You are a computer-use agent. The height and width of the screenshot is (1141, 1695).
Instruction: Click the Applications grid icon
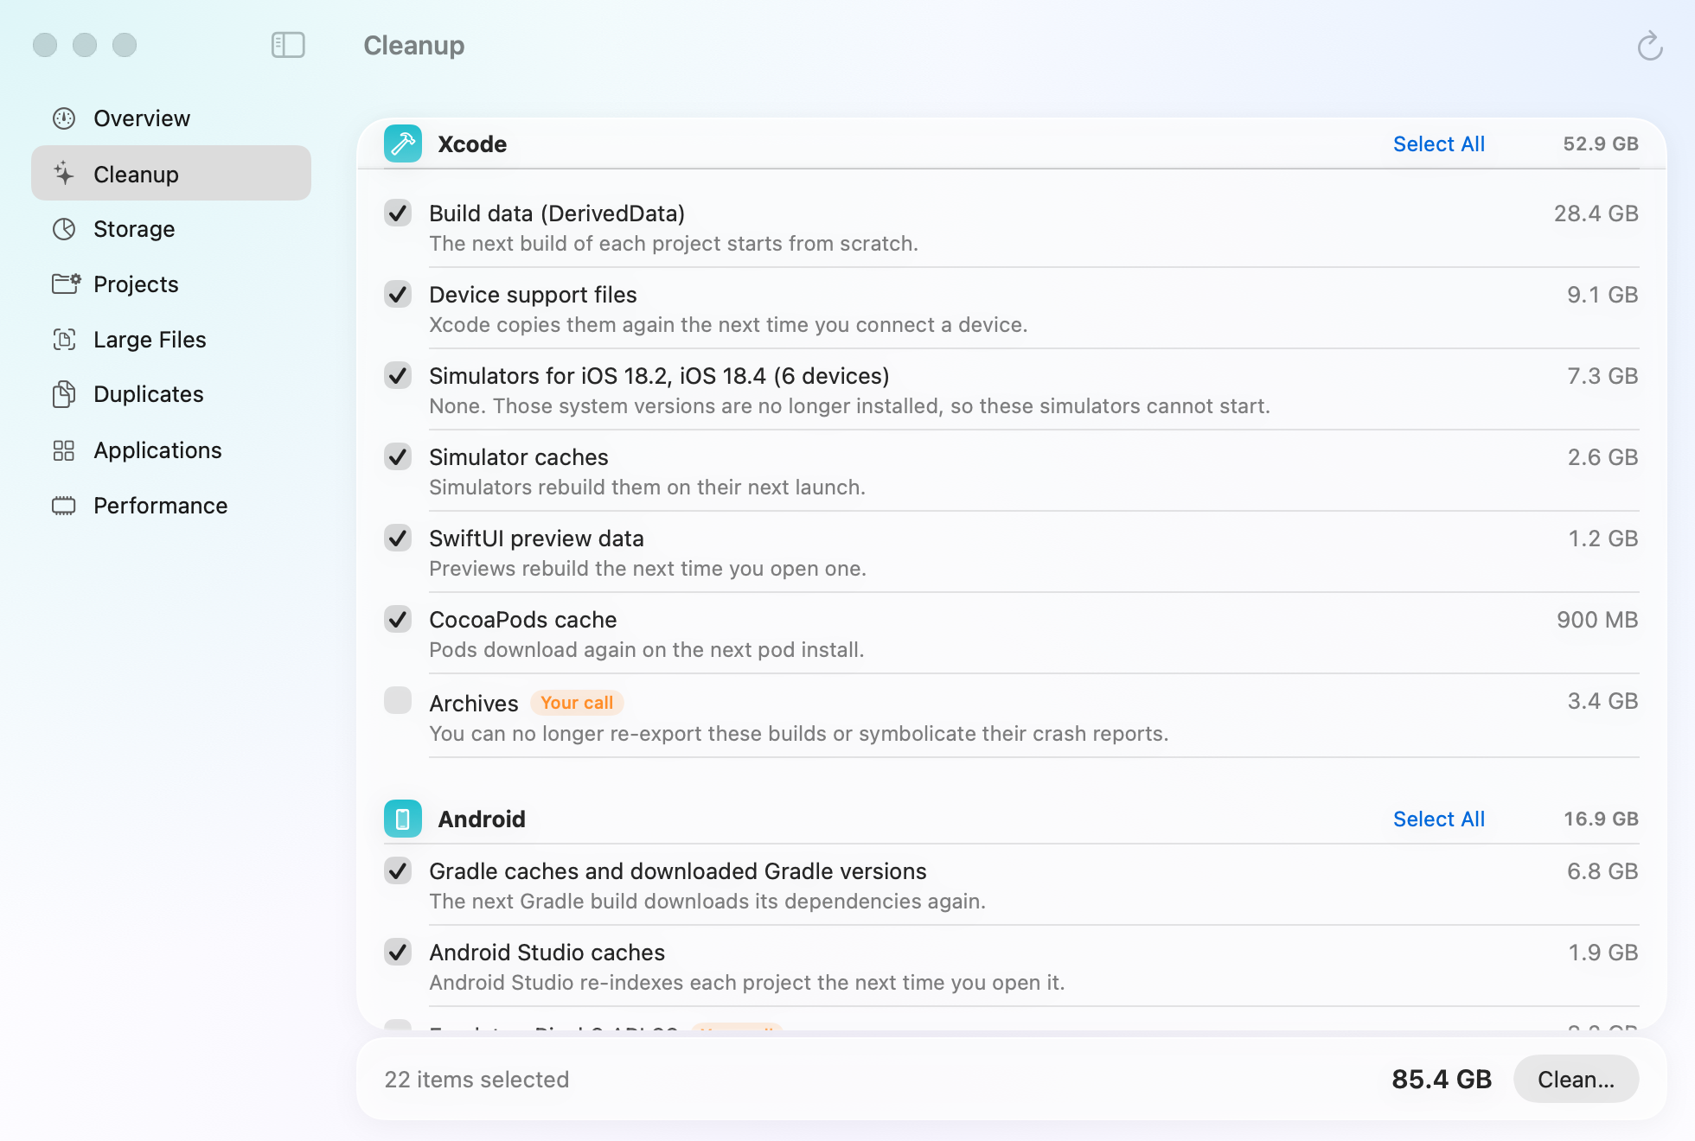click(64, 450)
